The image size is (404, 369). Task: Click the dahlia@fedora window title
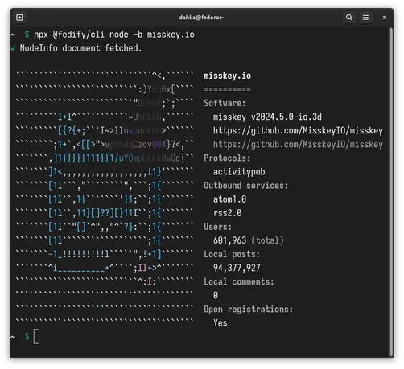[x=201, y=18]
